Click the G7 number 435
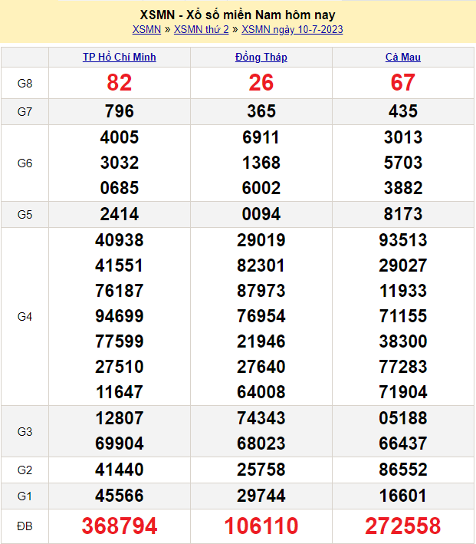The image size is (476, 544). [x=402, y=111]
